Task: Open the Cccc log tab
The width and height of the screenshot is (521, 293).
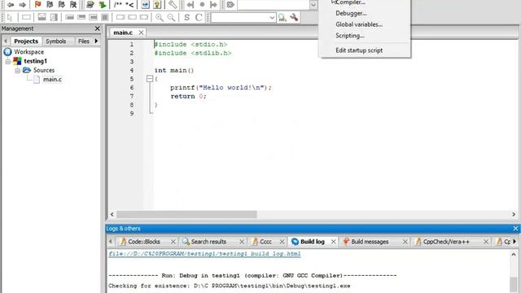Action: click(x=265, y=242)
